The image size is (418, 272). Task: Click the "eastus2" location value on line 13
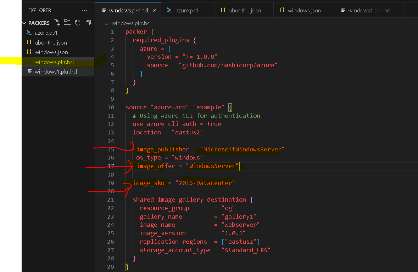click(188, 132)
